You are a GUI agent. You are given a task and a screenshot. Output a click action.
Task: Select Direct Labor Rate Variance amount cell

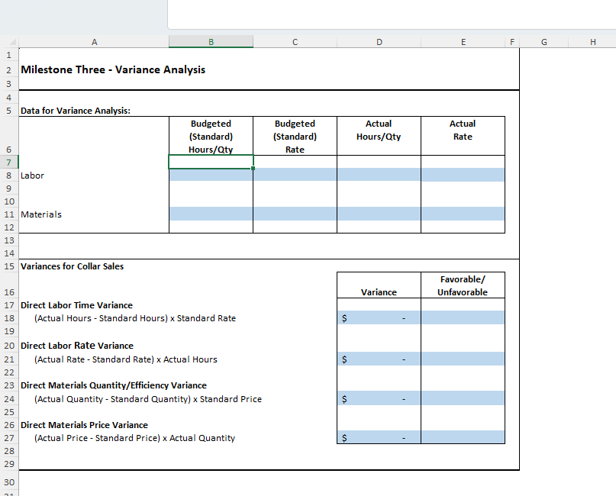tap(379, 359)
